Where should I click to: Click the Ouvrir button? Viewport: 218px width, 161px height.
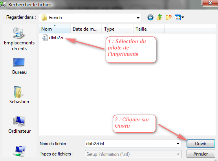(x=201, y=143)
